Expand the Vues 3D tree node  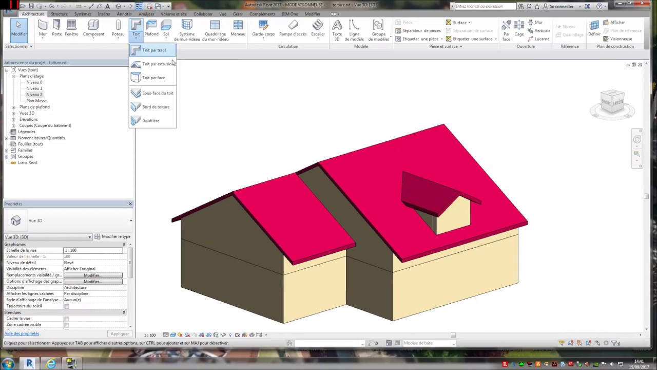13,113
